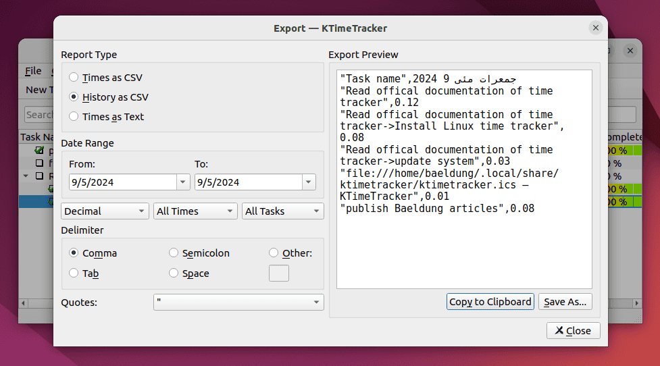Select Tab delimiter
This screenshot has height=366, width=660.
tap(84, 273)
